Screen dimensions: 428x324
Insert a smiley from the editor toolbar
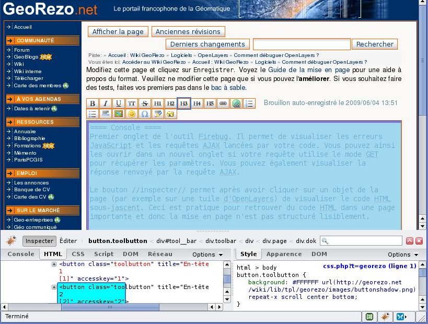(132, 113)
